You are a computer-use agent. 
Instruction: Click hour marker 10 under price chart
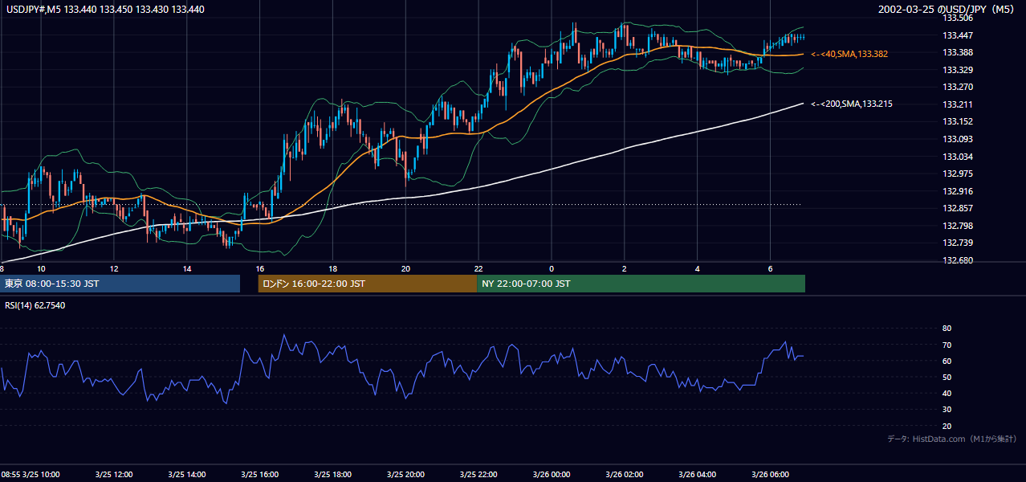(x=41, y=268)
